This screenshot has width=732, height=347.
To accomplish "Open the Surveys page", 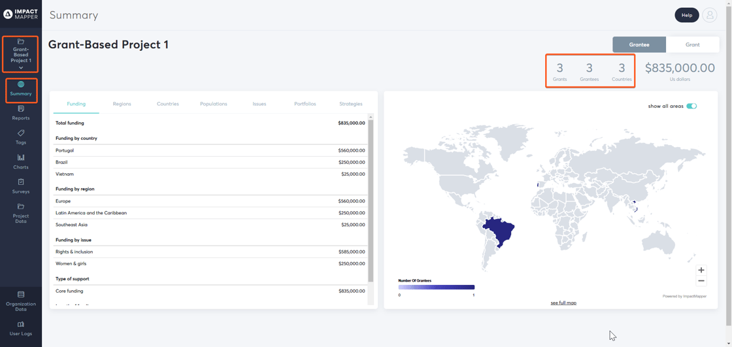I will click(x=21, y=186).
